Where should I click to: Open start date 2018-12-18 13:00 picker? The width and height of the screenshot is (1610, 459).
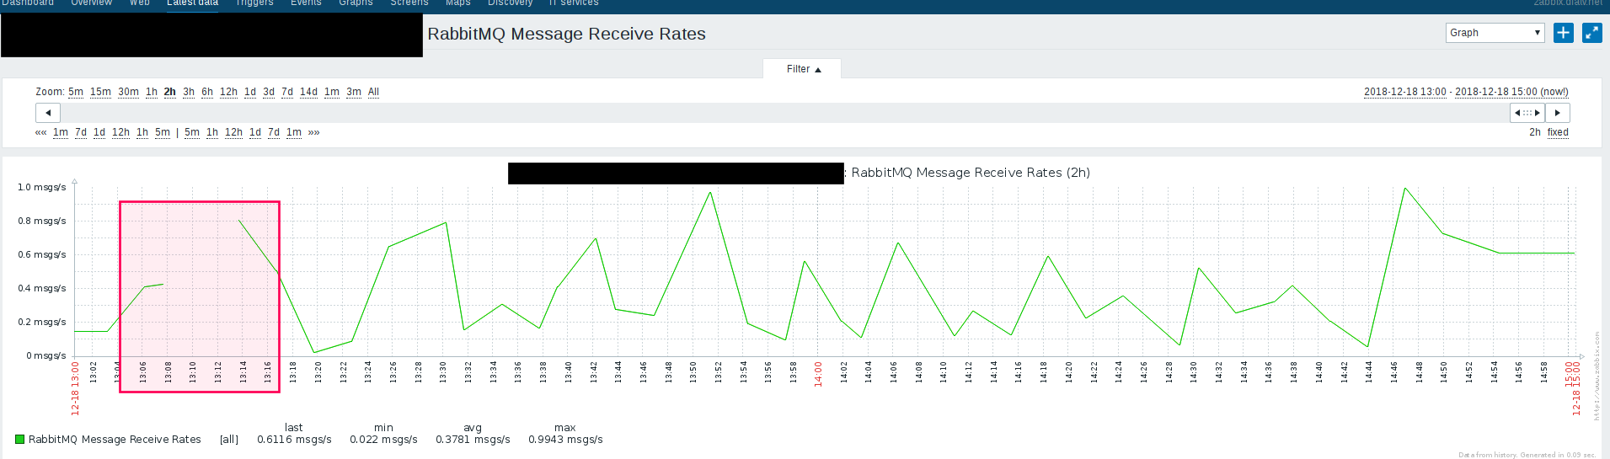(1405, 92)
